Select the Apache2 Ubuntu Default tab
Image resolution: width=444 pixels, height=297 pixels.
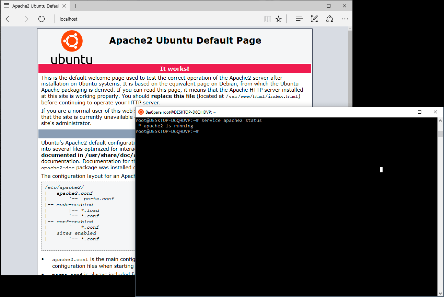35,6
